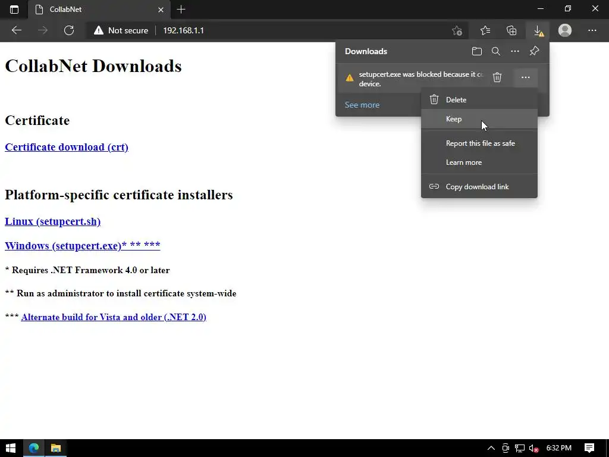Choose Delete in the context menu
609x457 pixels.
[x=479, y=100]
